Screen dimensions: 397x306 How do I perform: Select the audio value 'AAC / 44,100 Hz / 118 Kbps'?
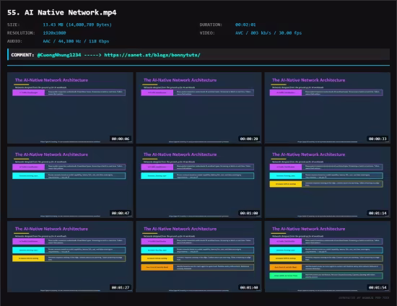tap(76, 41)
